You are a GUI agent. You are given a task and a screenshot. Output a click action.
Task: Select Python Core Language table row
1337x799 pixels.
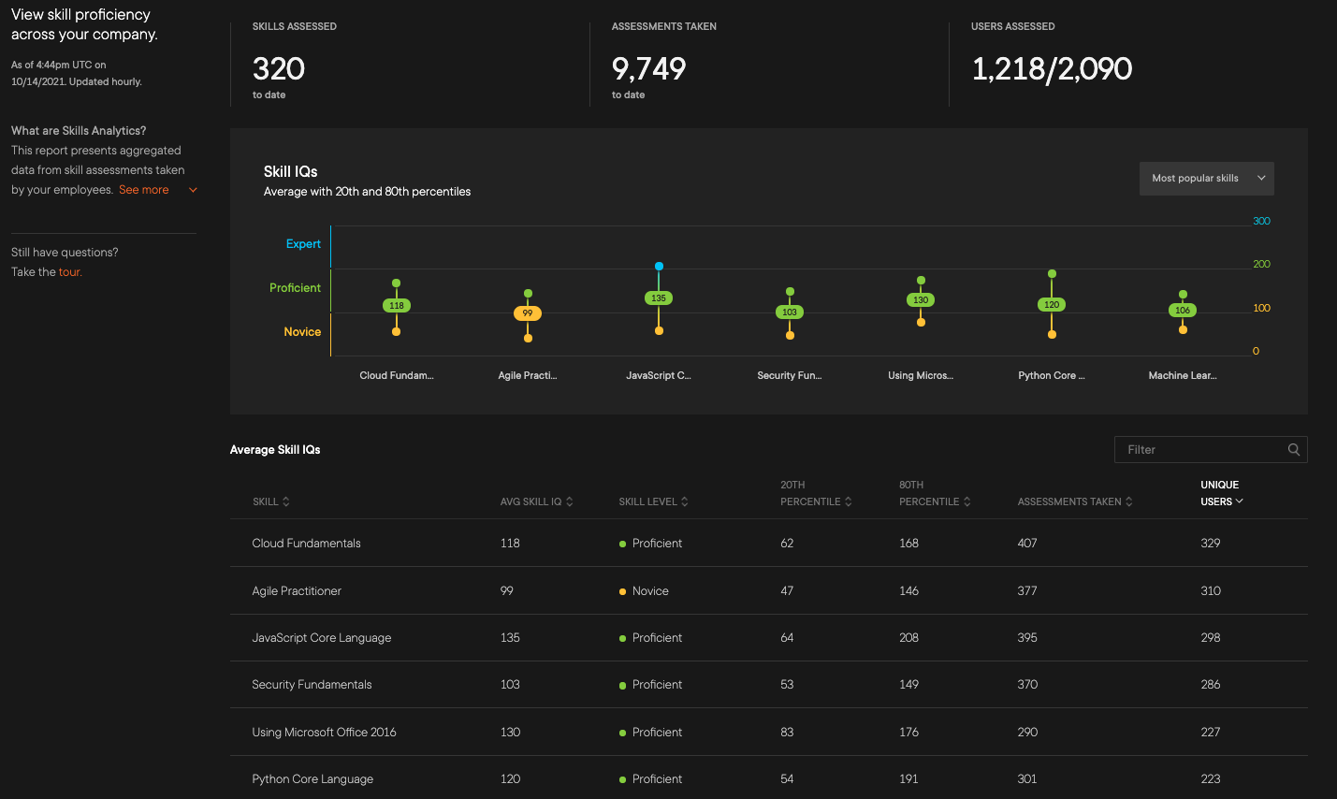tap(312, 779)
